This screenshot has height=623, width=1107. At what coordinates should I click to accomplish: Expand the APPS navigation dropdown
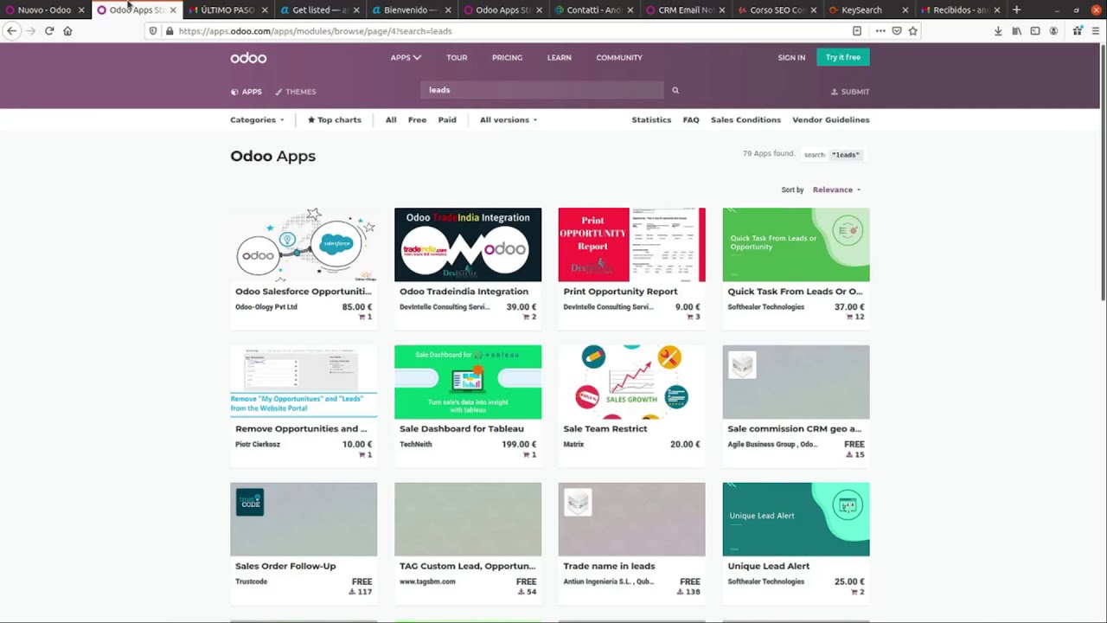(x=406, y=58)
